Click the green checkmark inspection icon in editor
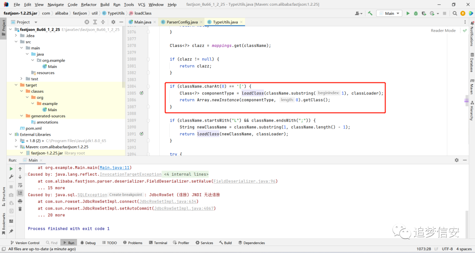The width and height of the screenshot is (475, 253). coord(465,31)
